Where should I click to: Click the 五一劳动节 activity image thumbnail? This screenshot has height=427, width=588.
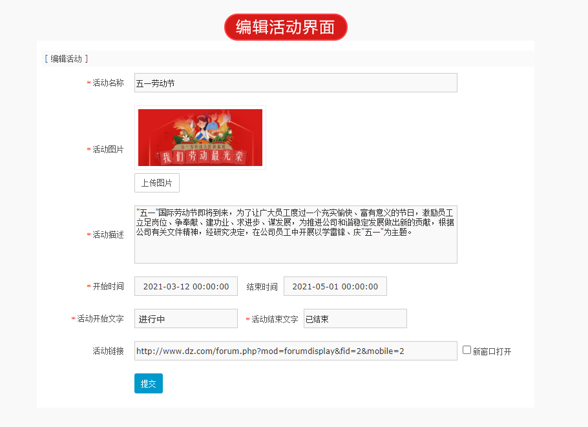point(200,138)
